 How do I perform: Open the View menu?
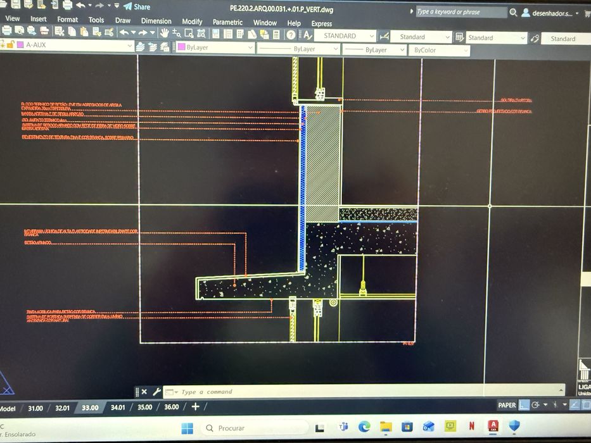[12, 18]
